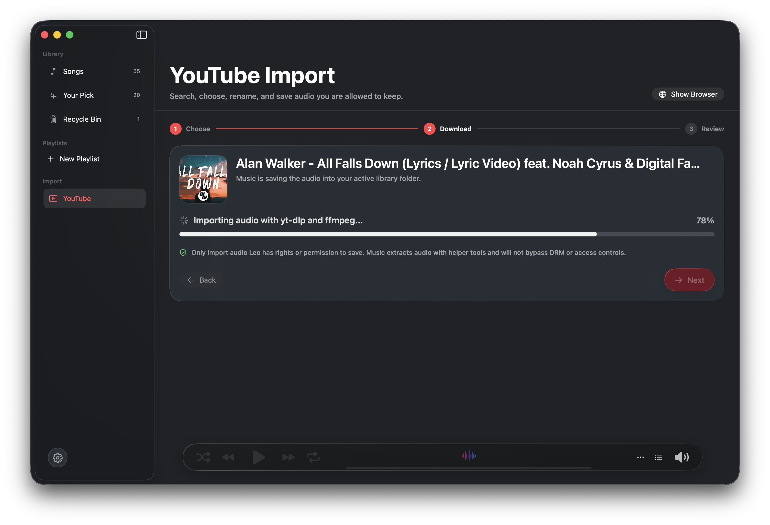Viewport: 770px width, 525px height.
Task: Click the 'Music is saving the audio' subtitle
Action: tap(328, 179)
